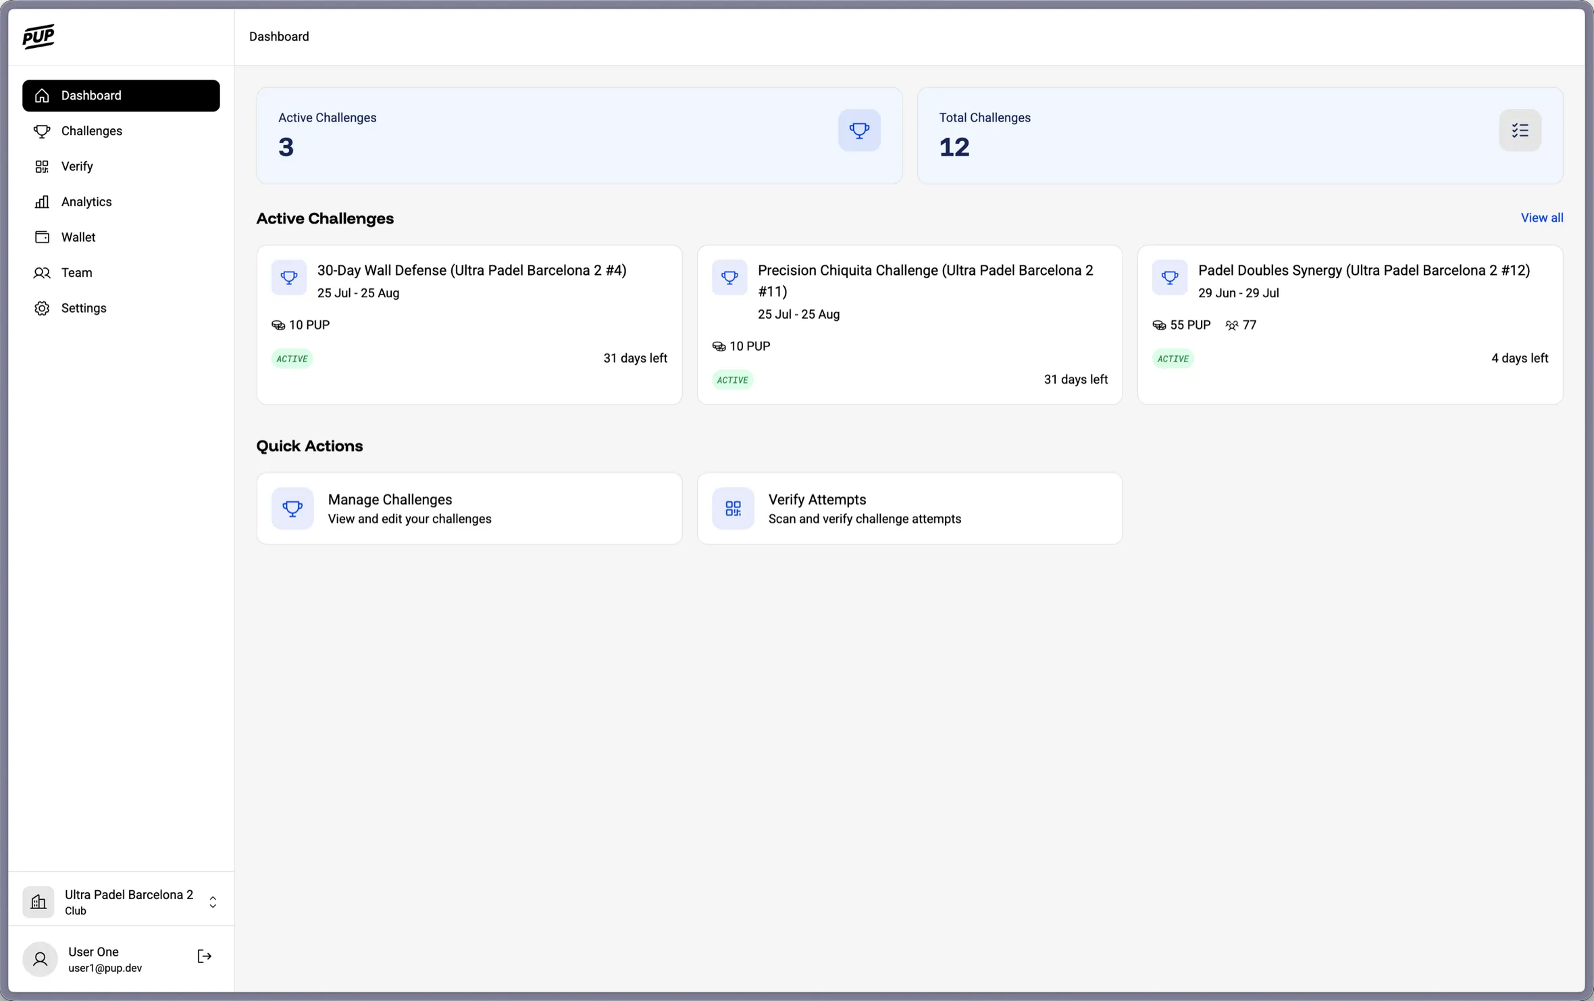The width and height of the screenshot is (1594, 1001).
Task: Click the User One name
Action: (x=93, y=952)
